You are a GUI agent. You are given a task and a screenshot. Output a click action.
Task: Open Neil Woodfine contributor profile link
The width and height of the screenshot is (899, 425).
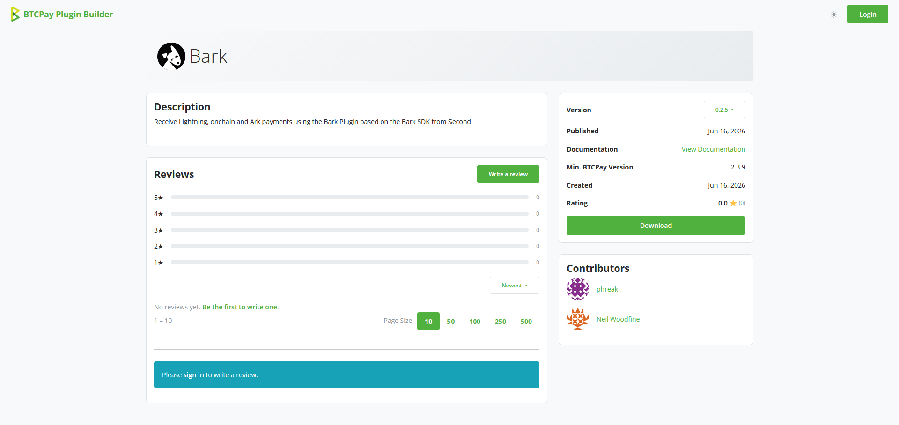click(x=618, y=319)
